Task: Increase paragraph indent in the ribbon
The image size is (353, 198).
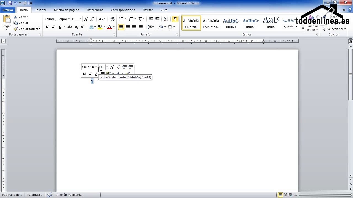Action: pyautogui.click(x=157, y=19)
